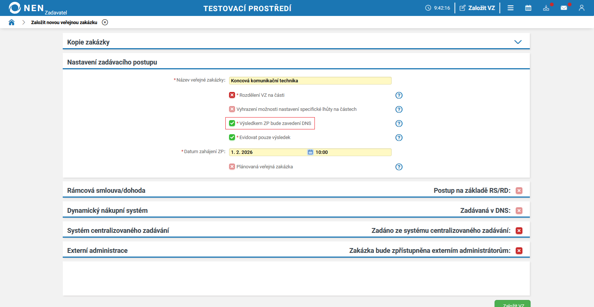
Task: Click the Externí administrace section heading
Action: (97, 251)
